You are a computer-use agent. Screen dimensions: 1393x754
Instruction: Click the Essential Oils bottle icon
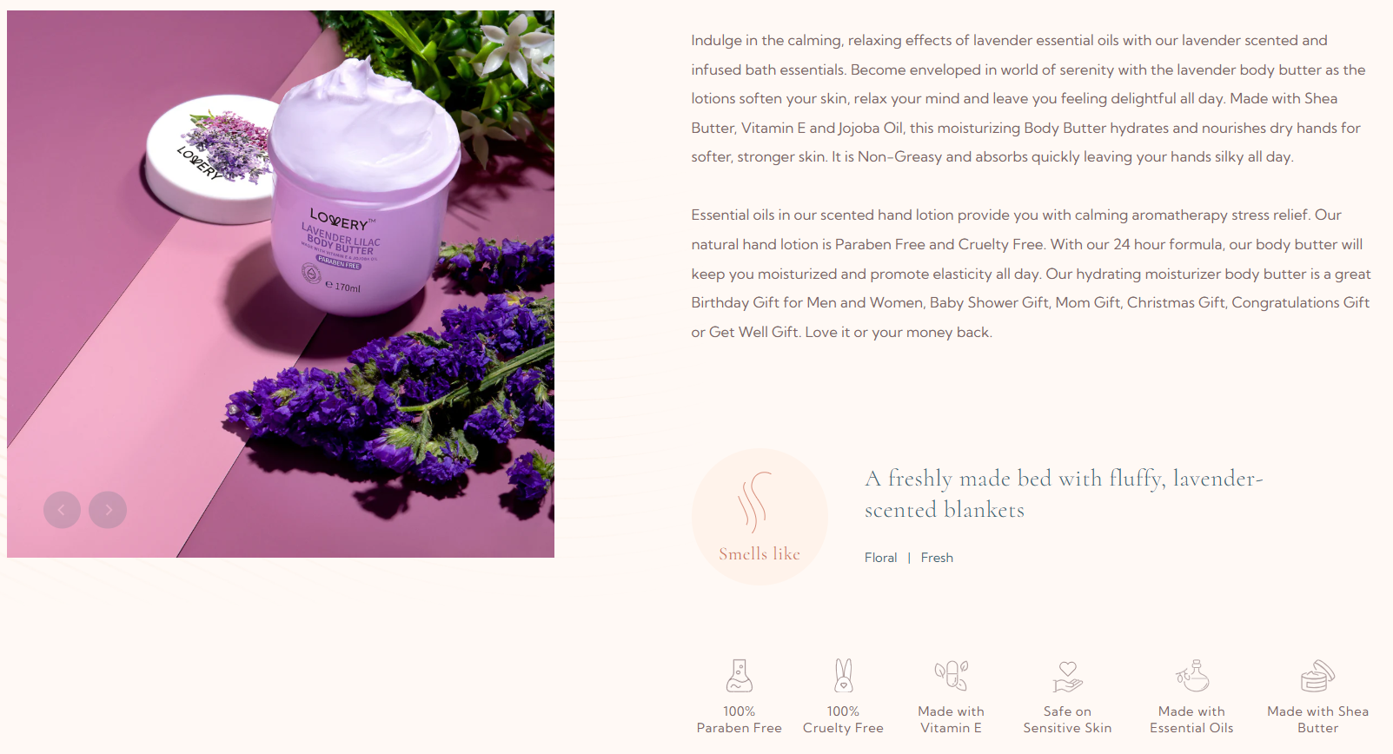coord(1192,675)
